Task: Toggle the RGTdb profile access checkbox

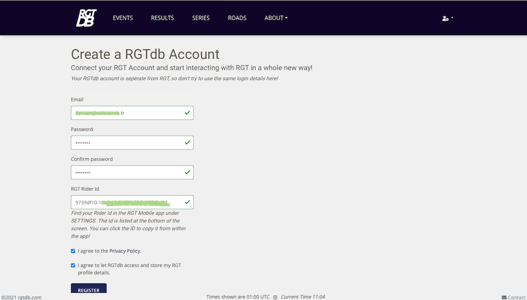Action: pos(73,266)
